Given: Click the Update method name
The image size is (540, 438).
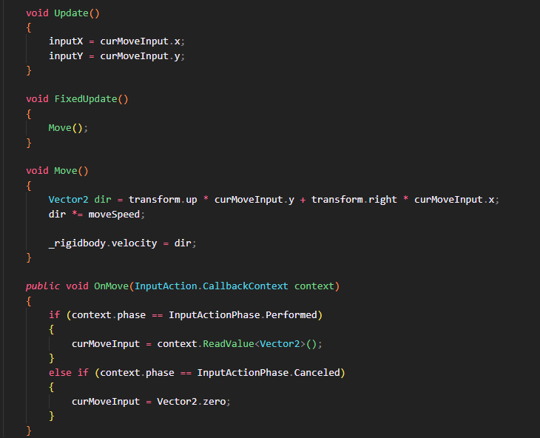Looking at the screenshot, I should pyautogui.click(x=71, y=13).
